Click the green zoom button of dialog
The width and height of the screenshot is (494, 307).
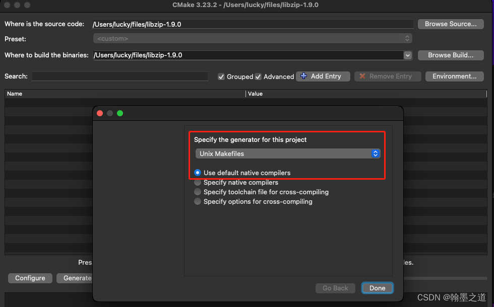coord(120,113)
